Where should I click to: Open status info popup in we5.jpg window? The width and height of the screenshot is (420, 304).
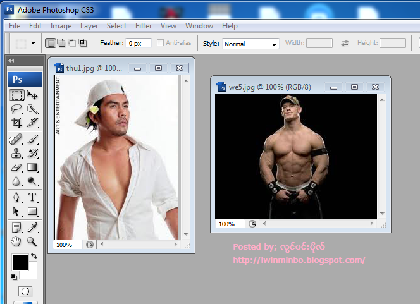[x=252, y=224]
